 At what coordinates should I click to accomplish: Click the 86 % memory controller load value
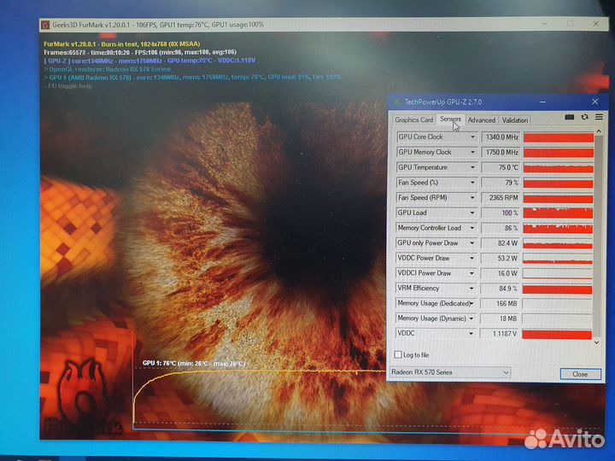click(501, 228)
